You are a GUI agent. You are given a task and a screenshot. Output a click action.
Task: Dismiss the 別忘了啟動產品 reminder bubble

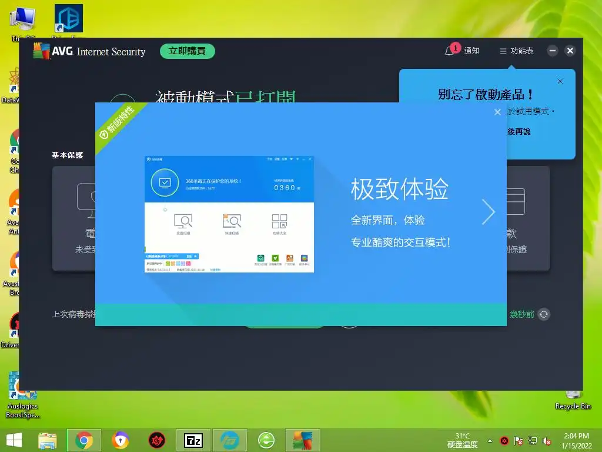click(560, 81)
